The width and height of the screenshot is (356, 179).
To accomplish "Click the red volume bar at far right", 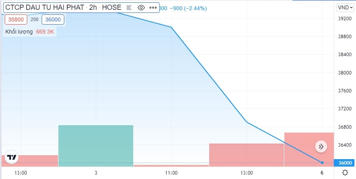I will tap(309, 149).
